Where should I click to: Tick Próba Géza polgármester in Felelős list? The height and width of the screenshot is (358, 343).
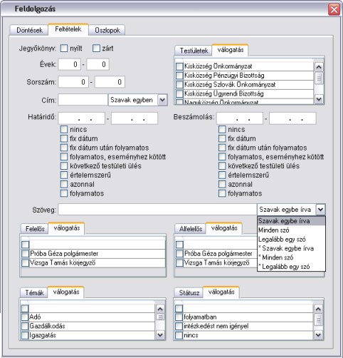25,254
